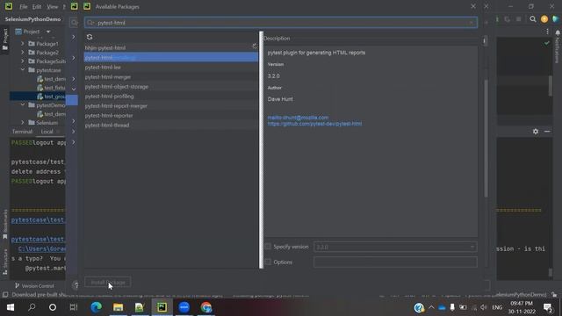
Task: Open the View menu
Action: (53, 7)
